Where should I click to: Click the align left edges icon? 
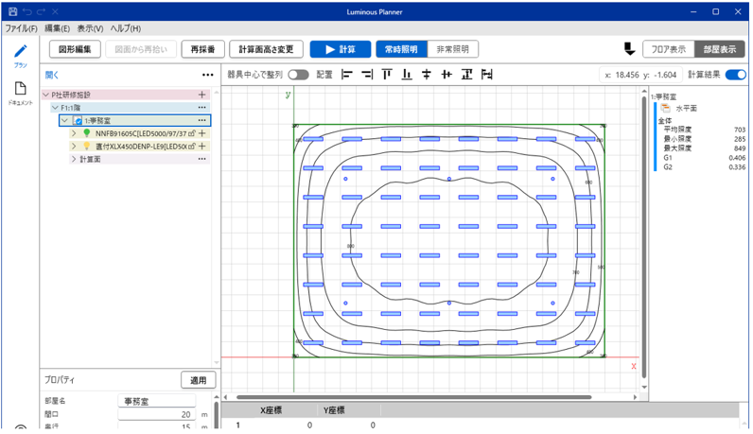(x=347, y=75)
